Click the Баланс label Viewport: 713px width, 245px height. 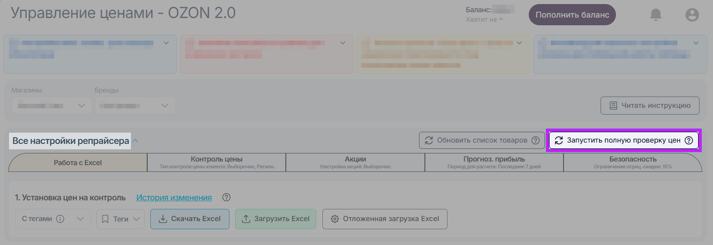(x=479, y=9)
